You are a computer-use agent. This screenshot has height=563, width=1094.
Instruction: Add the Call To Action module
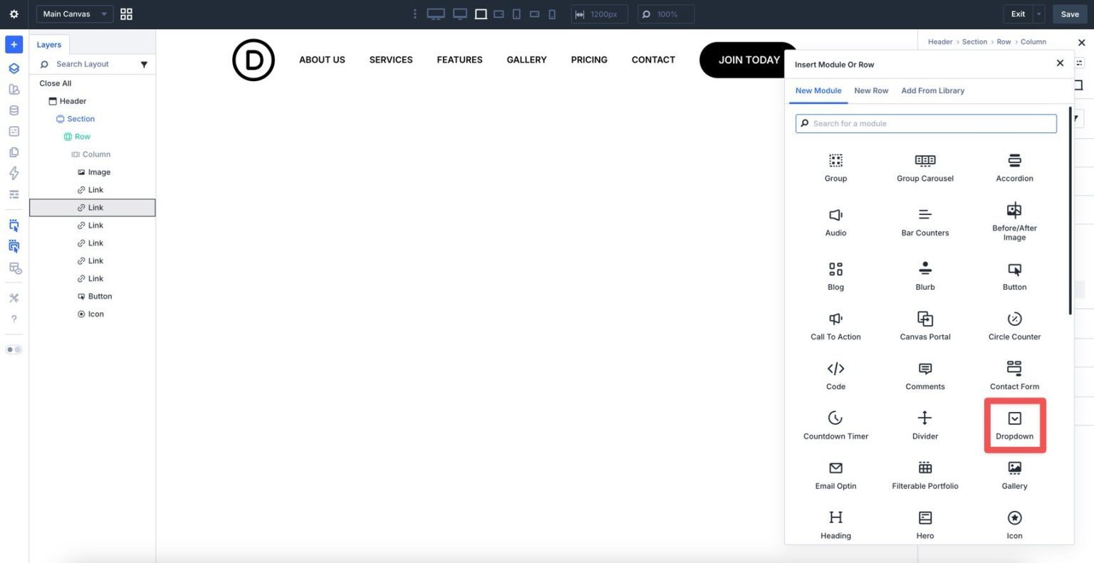(x=835, y=326)
